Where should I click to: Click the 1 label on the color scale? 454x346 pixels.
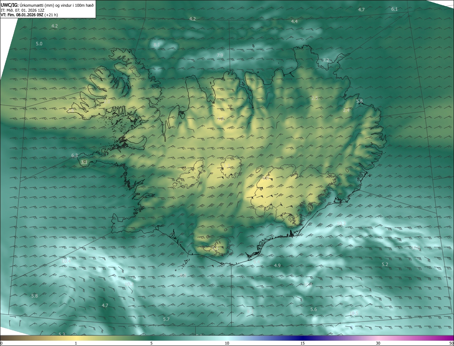(x=76, y=343)
